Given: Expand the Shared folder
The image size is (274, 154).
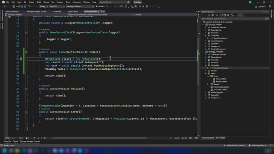Looking at the screenshot, I should (208, 84).
